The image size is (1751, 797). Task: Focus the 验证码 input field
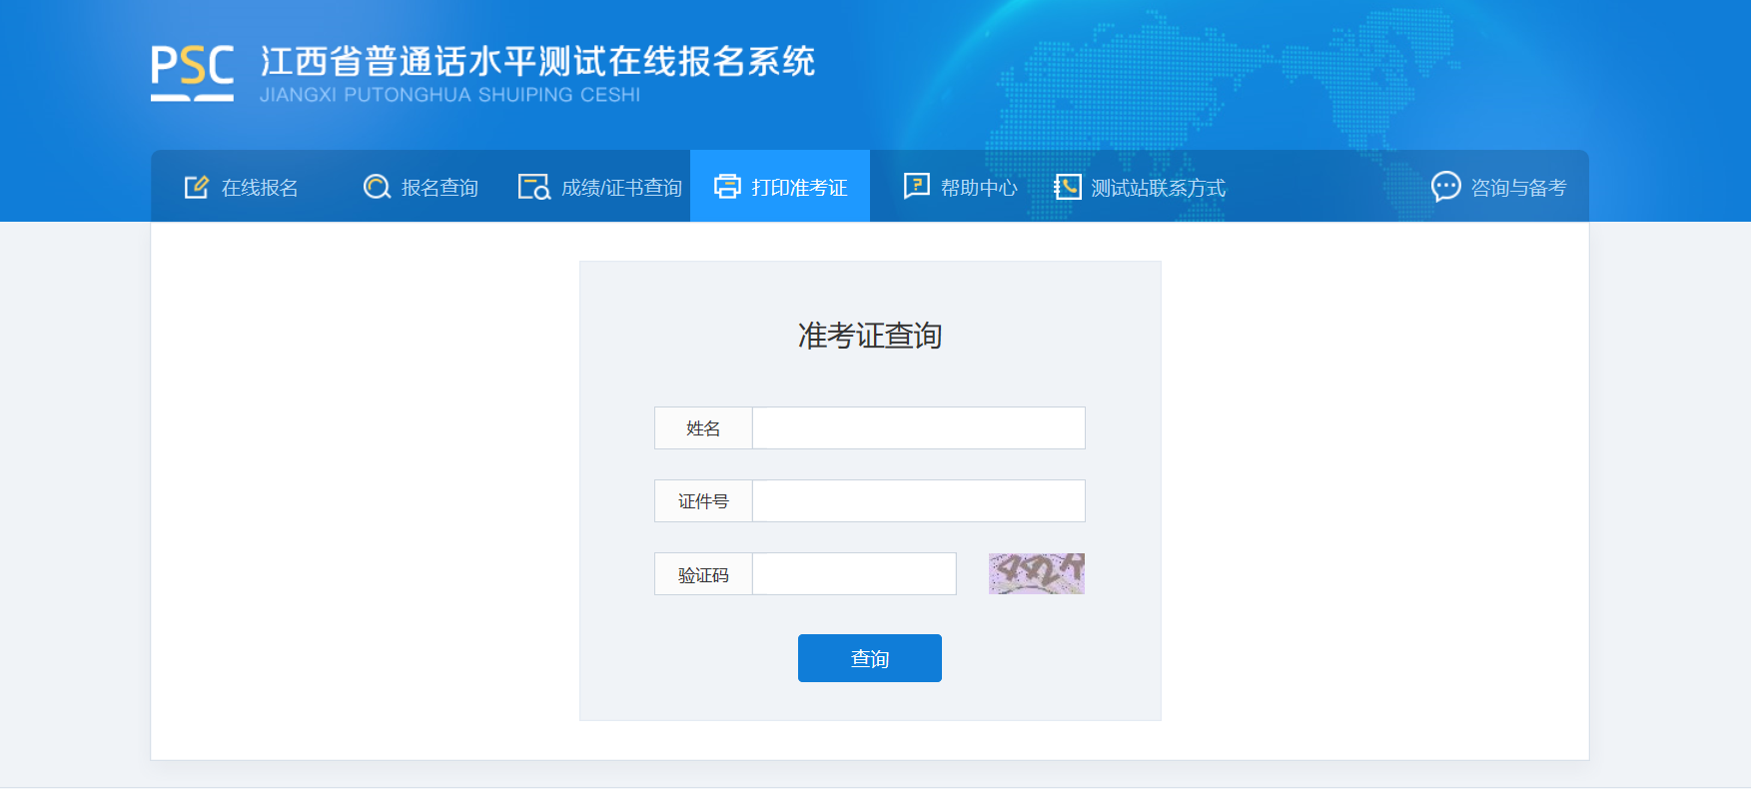[854, 573]
